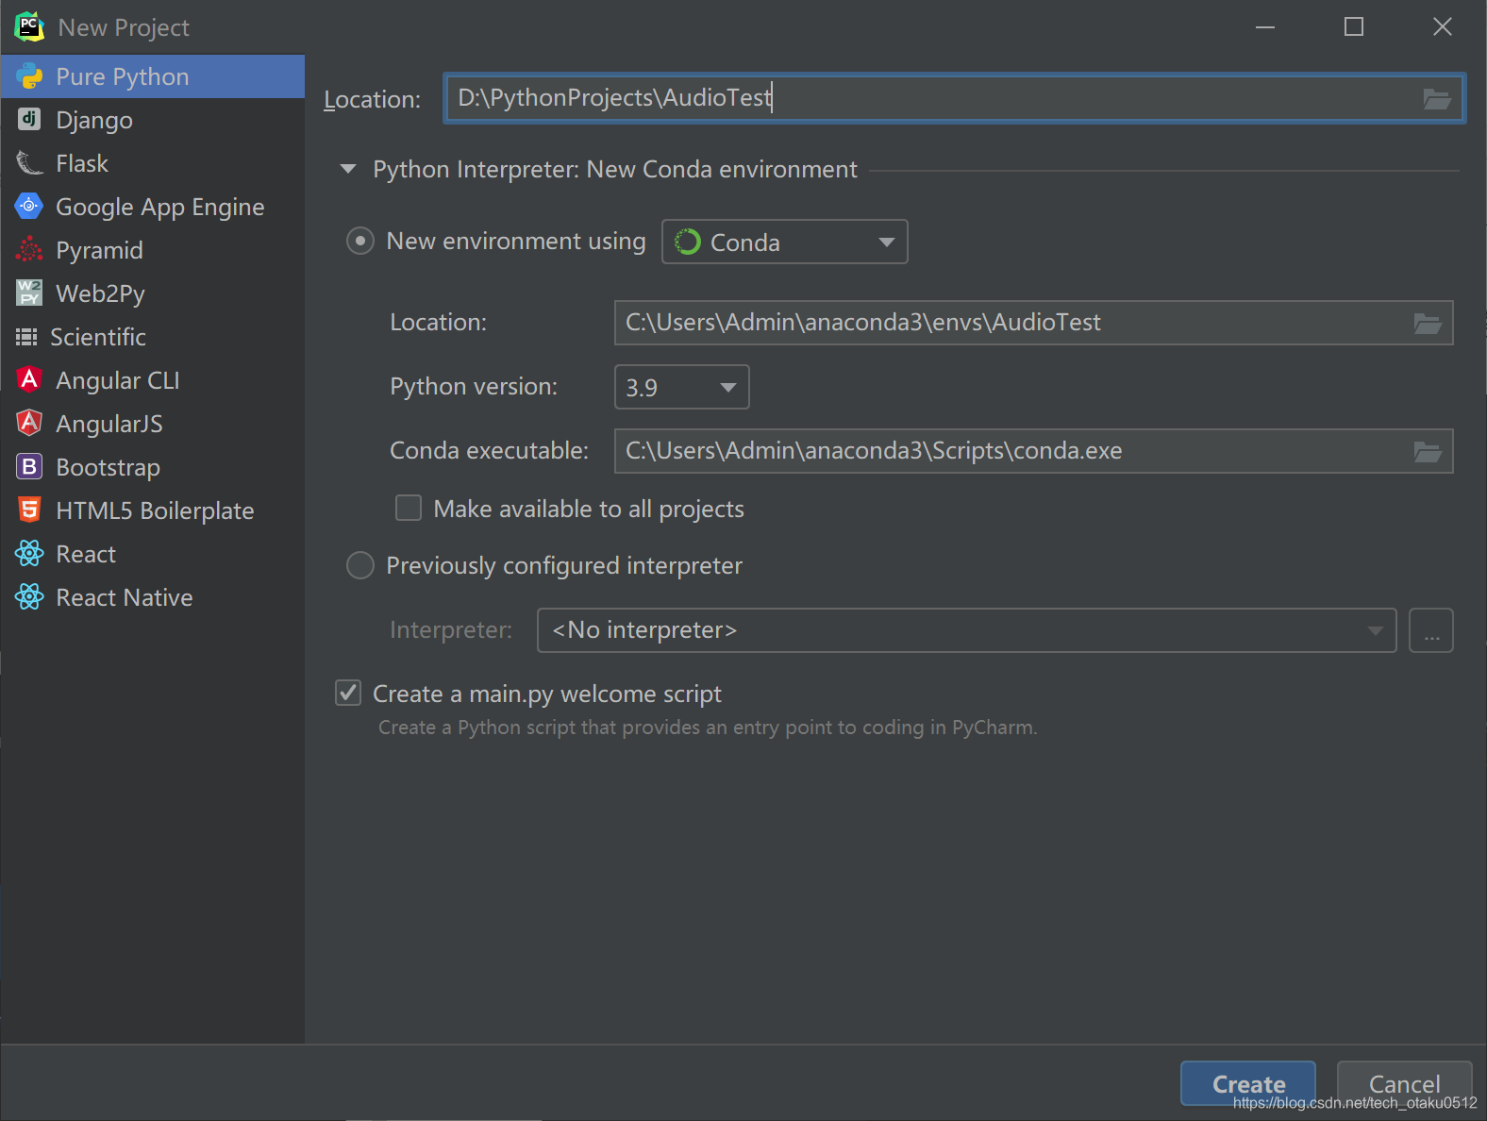Viewport: 1487px width, 1121px height.
Task: Browse for Conda executable folder icon
Action: (x=1428, y=452)
